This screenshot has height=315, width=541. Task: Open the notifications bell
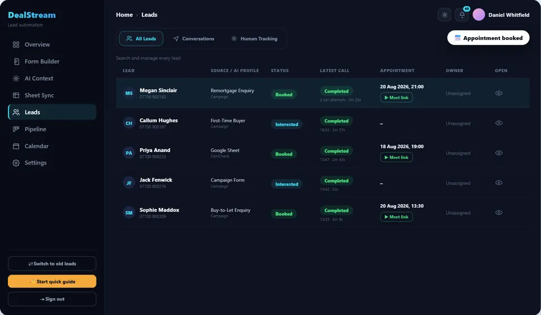[462, 15]
